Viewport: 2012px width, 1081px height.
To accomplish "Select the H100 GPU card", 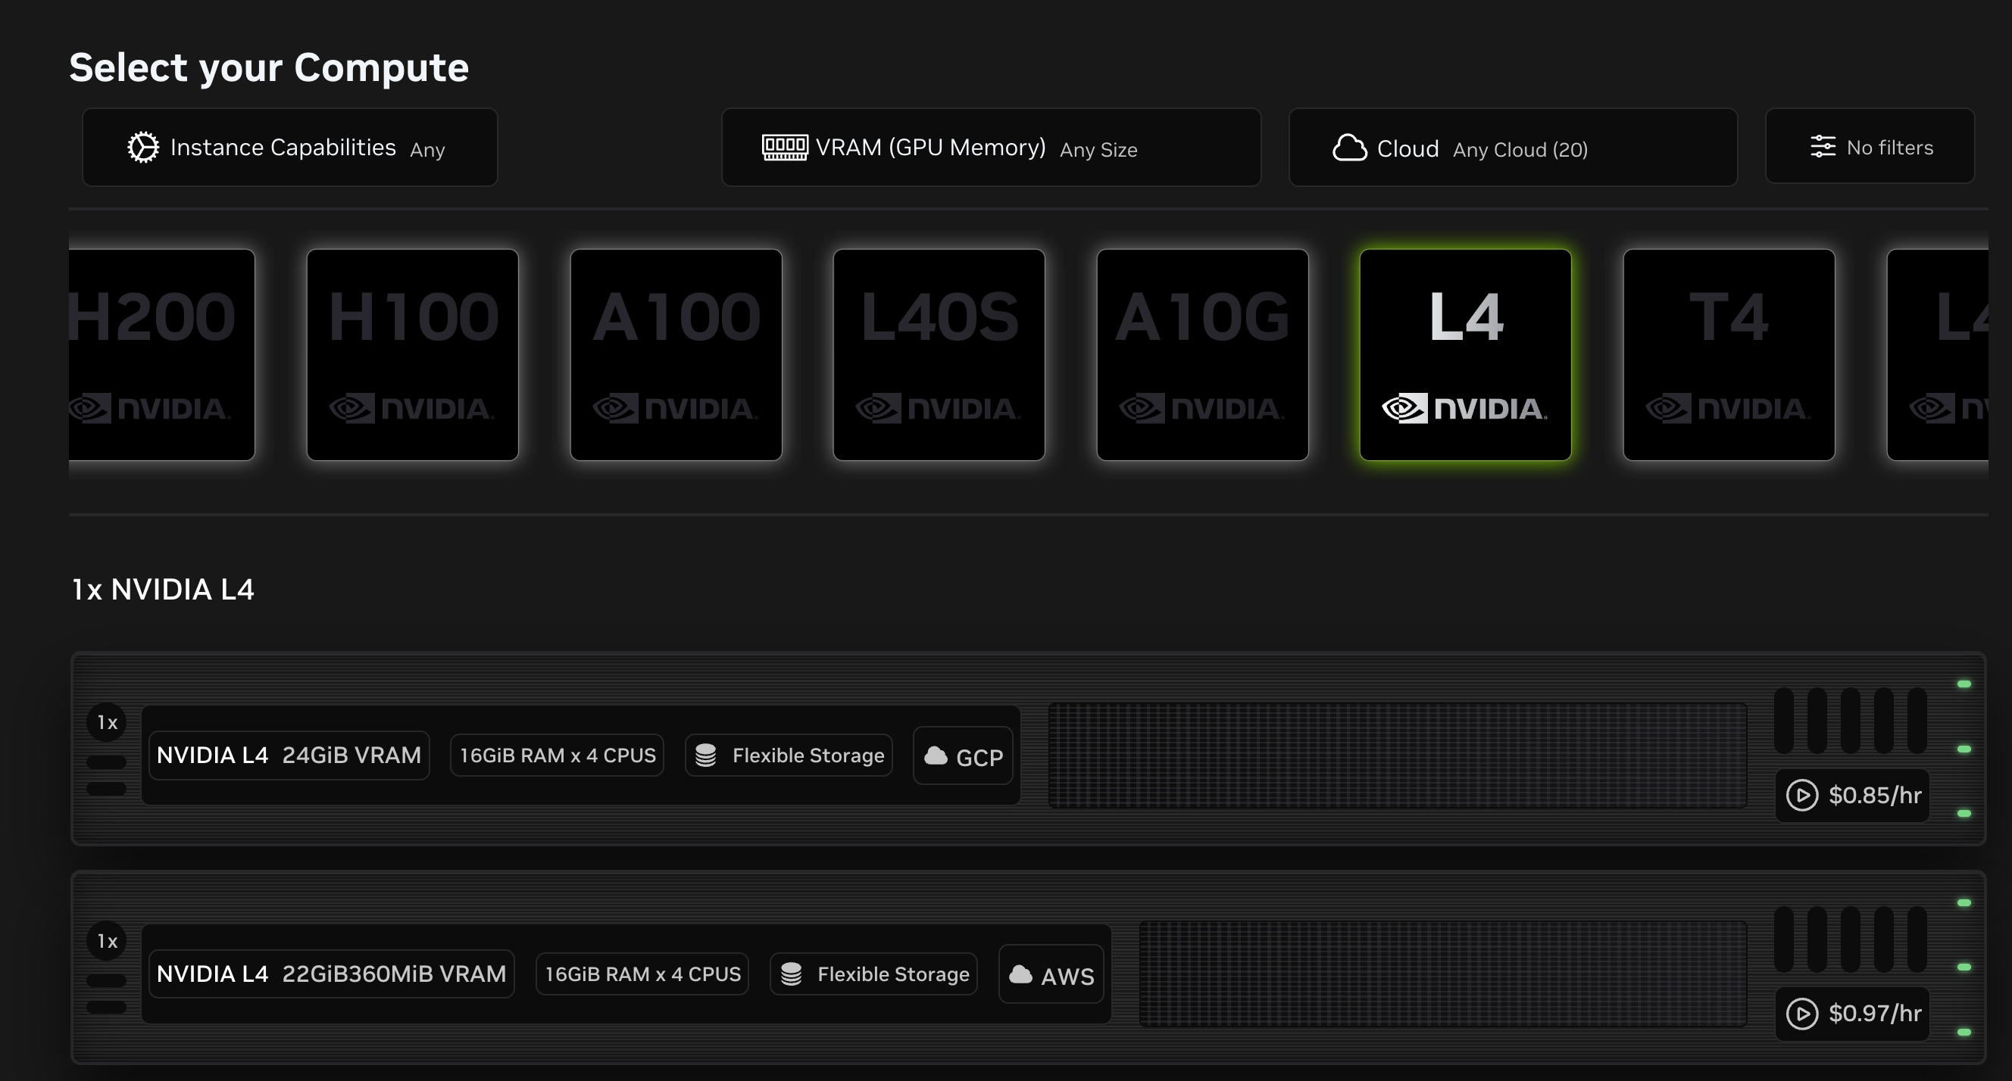I will point(412,355).
